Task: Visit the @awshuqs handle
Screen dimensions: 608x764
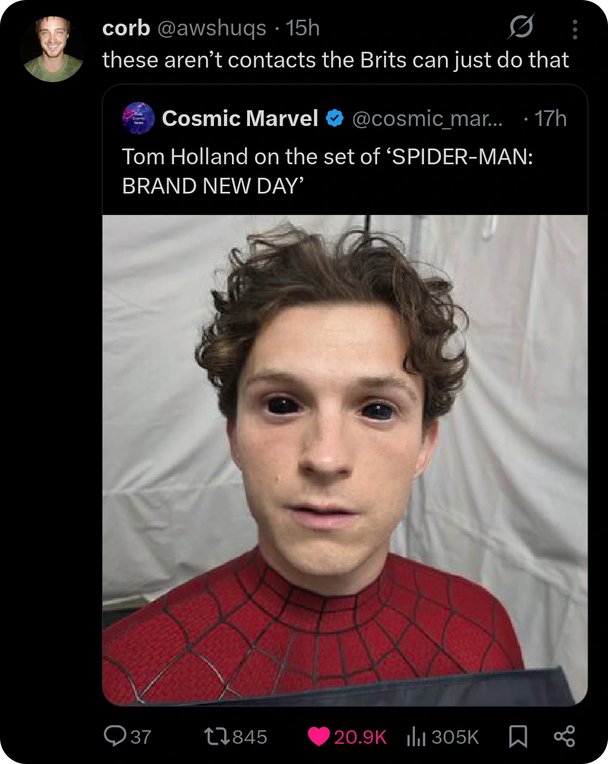Action: pos(212,28)
